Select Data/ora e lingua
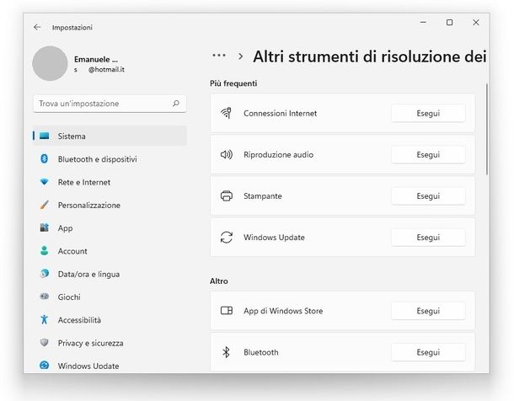Screen dimensions: 514x401 tap(110, 274)
